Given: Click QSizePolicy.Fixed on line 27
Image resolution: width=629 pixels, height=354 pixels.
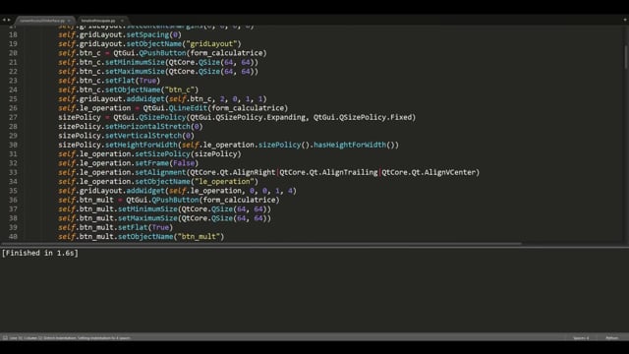Looking at the screenshot, I should tap(375, 117).
